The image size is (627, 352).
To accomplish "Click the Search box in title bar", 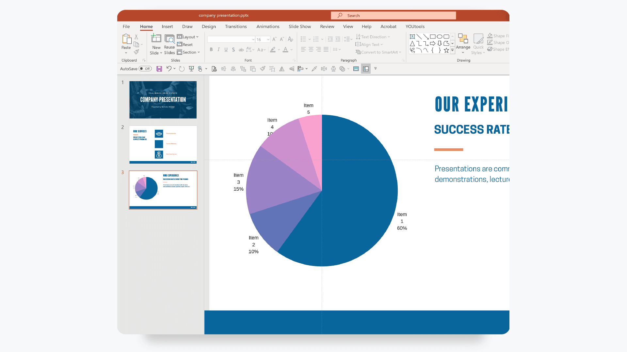I will click(x=394, y=15).
